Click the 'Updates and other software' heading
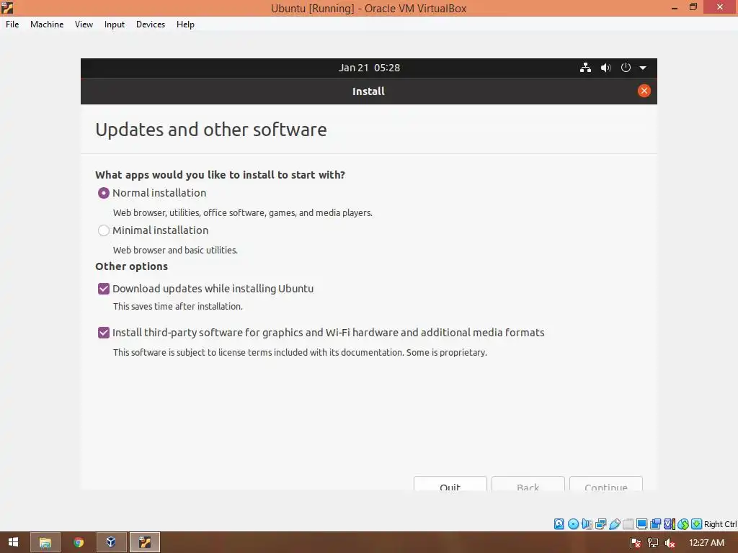The image size is (738, 553). pos(211,130)
